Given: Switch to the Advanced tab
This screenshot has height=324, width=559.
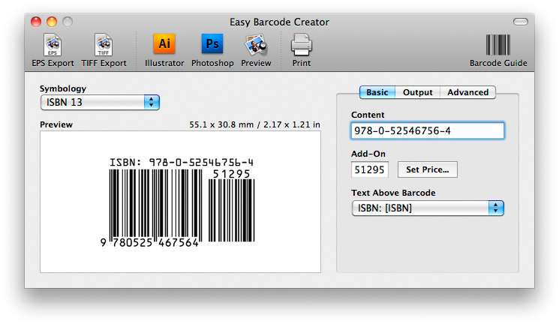Looking at the screenshot, I should 467,92.
